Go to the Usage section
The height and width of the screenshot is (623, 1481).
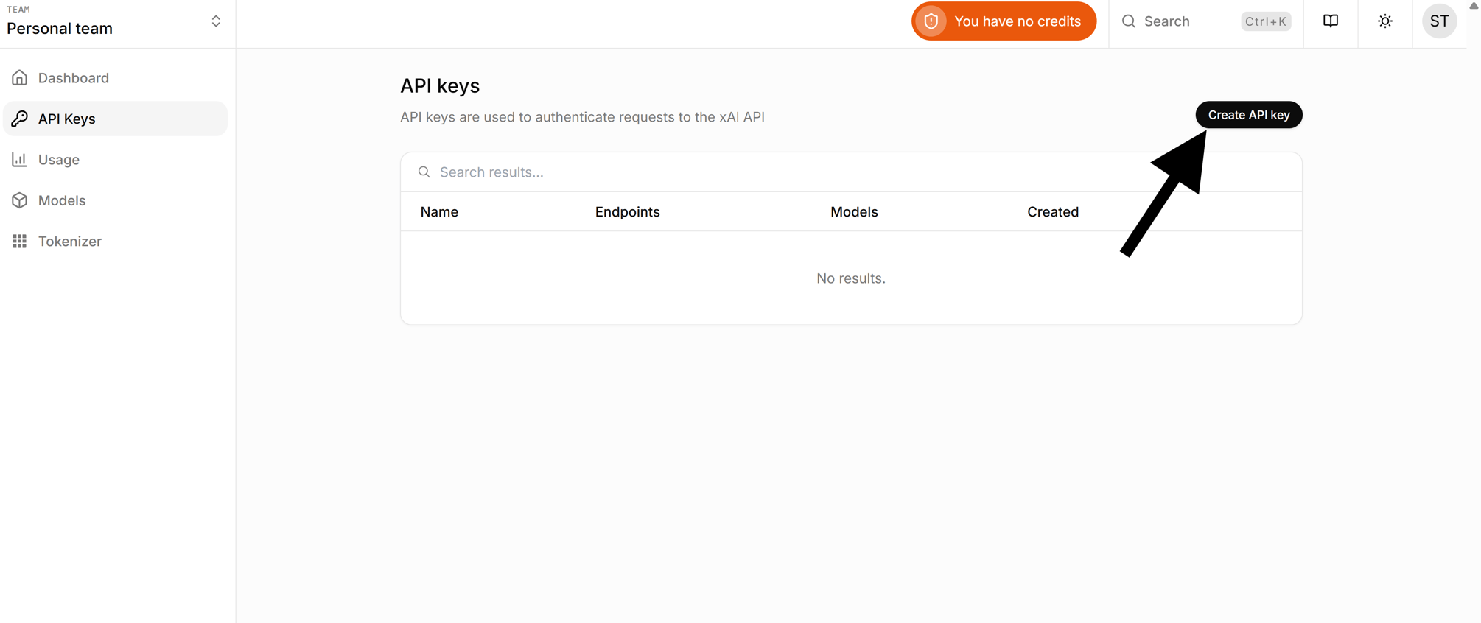click(116, 160)
